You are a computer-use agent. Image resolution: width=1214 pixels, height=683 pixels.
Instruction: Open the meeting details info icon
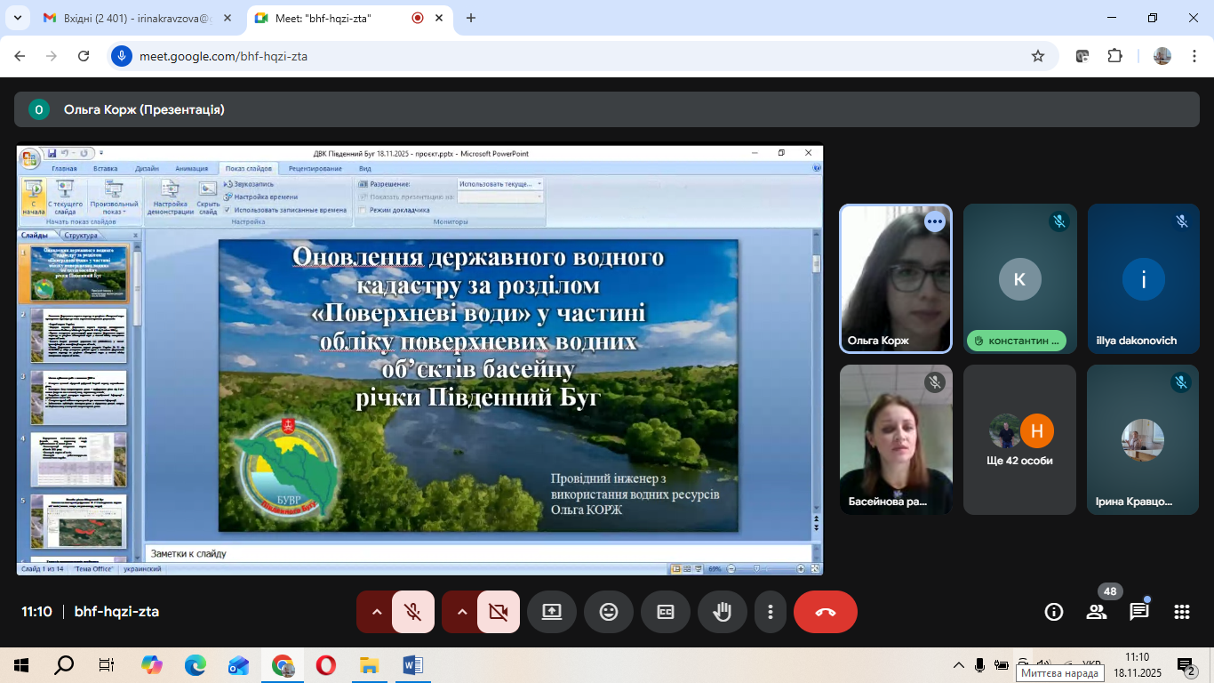tap(1054, 612)
